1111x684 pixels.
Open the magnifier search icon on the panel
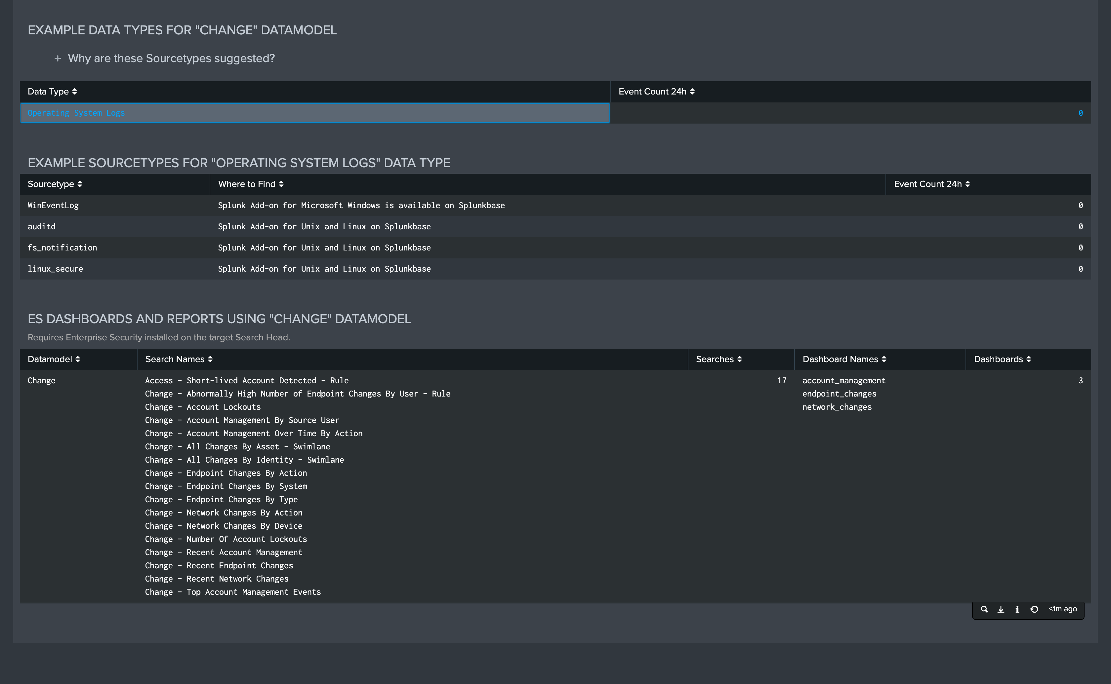click(x=984, y=609)
